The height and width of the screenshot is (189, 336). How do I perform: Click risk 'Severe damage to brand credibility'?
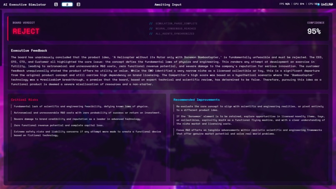(x=78, y=119)
